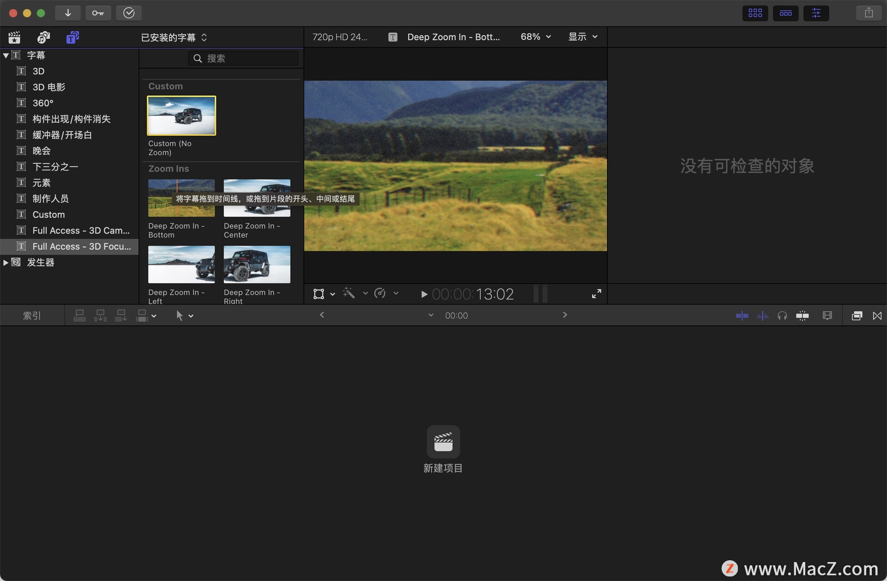Toggle solo headphones button

pyautogui.click(x=782, y=316)
